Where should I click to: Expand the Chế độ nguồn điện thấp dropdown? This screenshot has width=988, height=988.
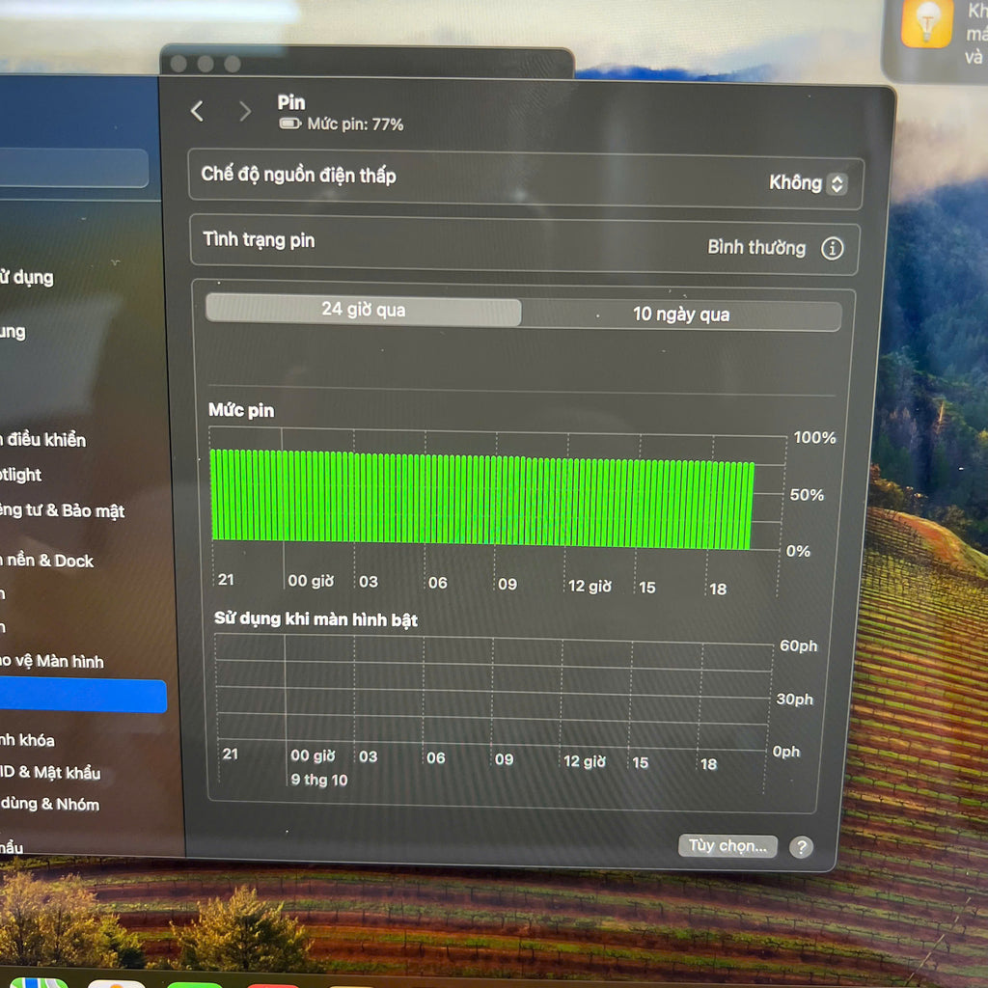807,182
